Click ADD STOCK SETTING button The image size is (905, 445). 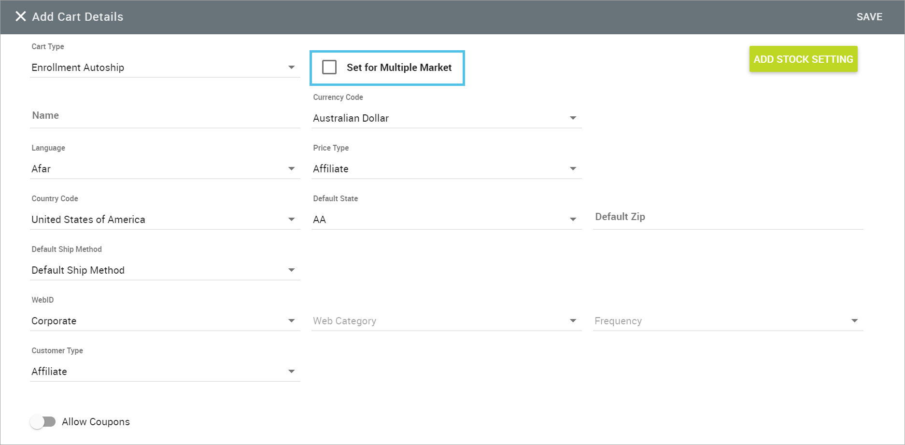803,59
